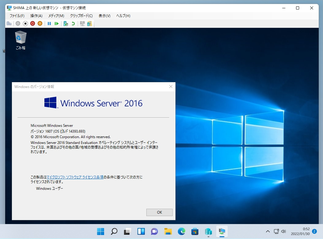
Task: Click OK in the Windows version dialog
Action: point(160,212)
